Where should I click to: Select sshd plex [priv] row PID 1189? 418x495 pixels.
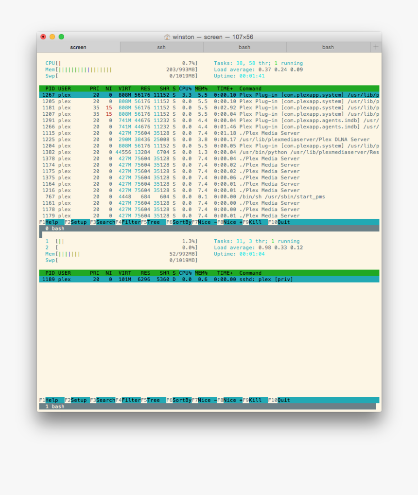(209, 280)
